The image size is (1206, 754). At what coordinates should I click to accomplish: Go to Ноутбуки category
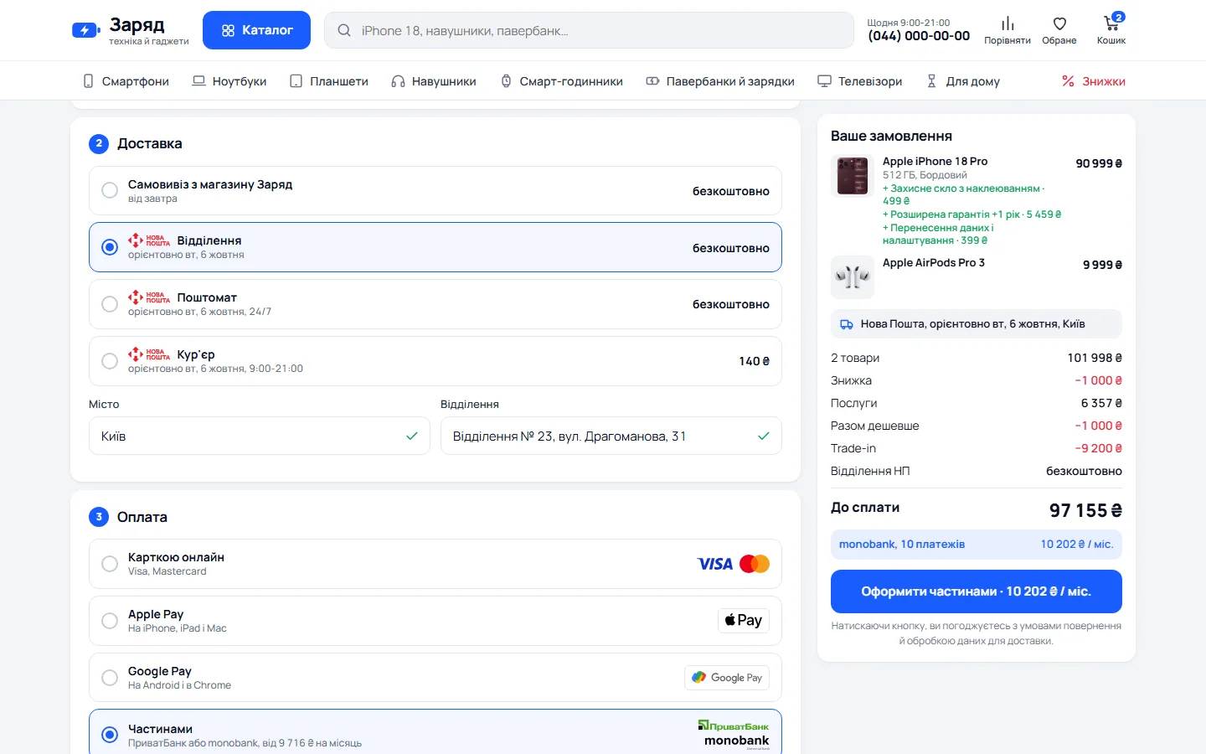229,81
